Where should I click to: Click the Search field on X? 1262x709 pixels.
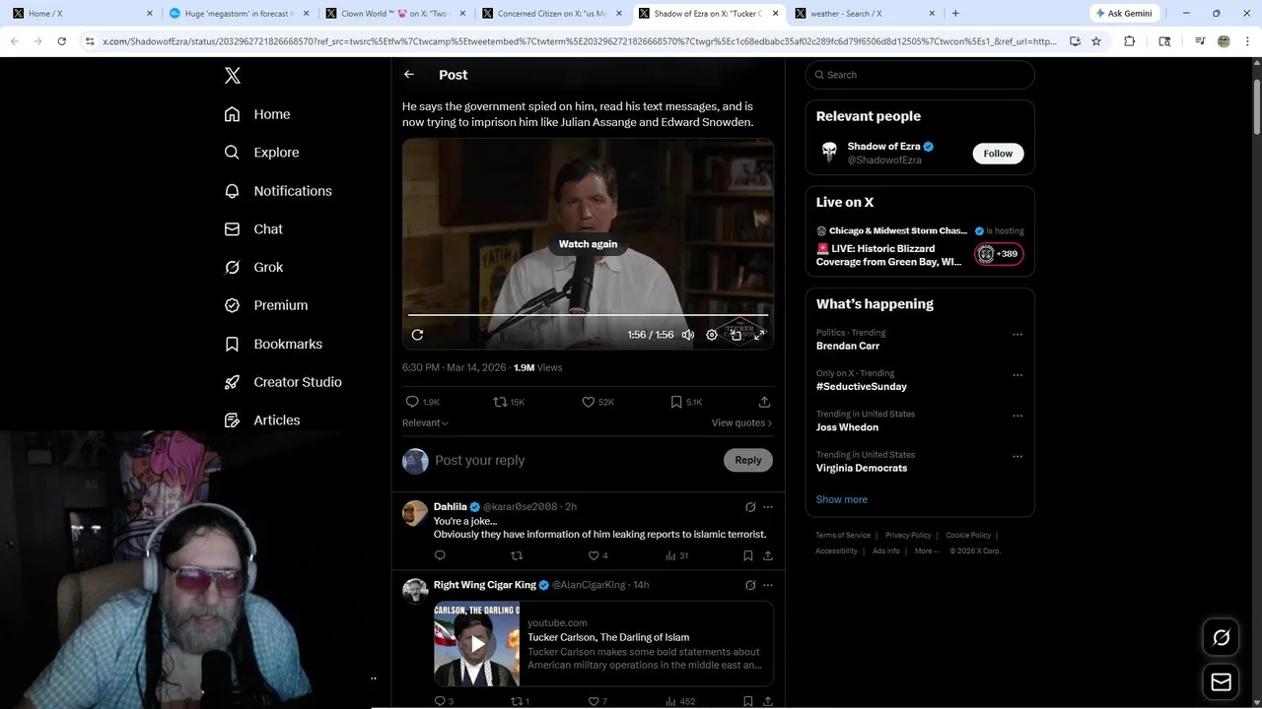tap(920, 75)
